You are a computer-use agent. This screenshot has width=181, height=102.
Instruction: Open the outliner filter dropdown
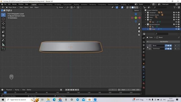pos(175,7)
